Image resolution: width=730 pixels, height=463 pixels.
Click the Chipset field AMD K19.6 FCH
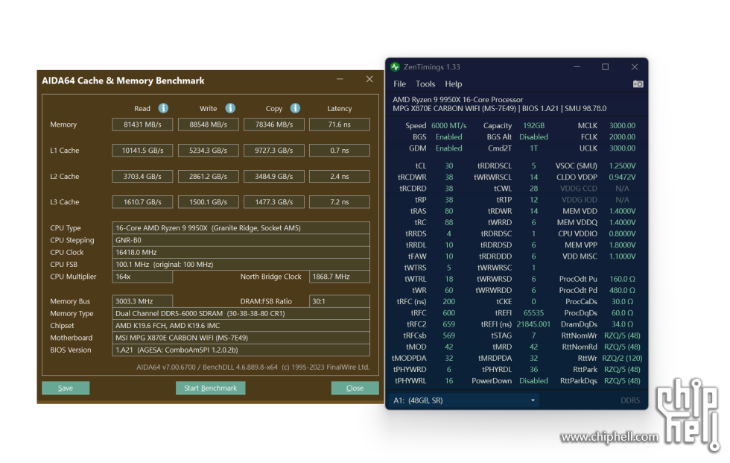click(x=241, y=326)
